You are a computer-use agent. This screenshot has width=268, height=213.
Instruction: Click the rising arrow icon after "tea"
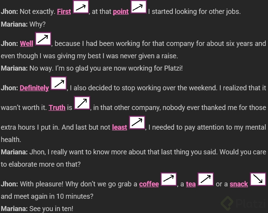tap(206, 180)
